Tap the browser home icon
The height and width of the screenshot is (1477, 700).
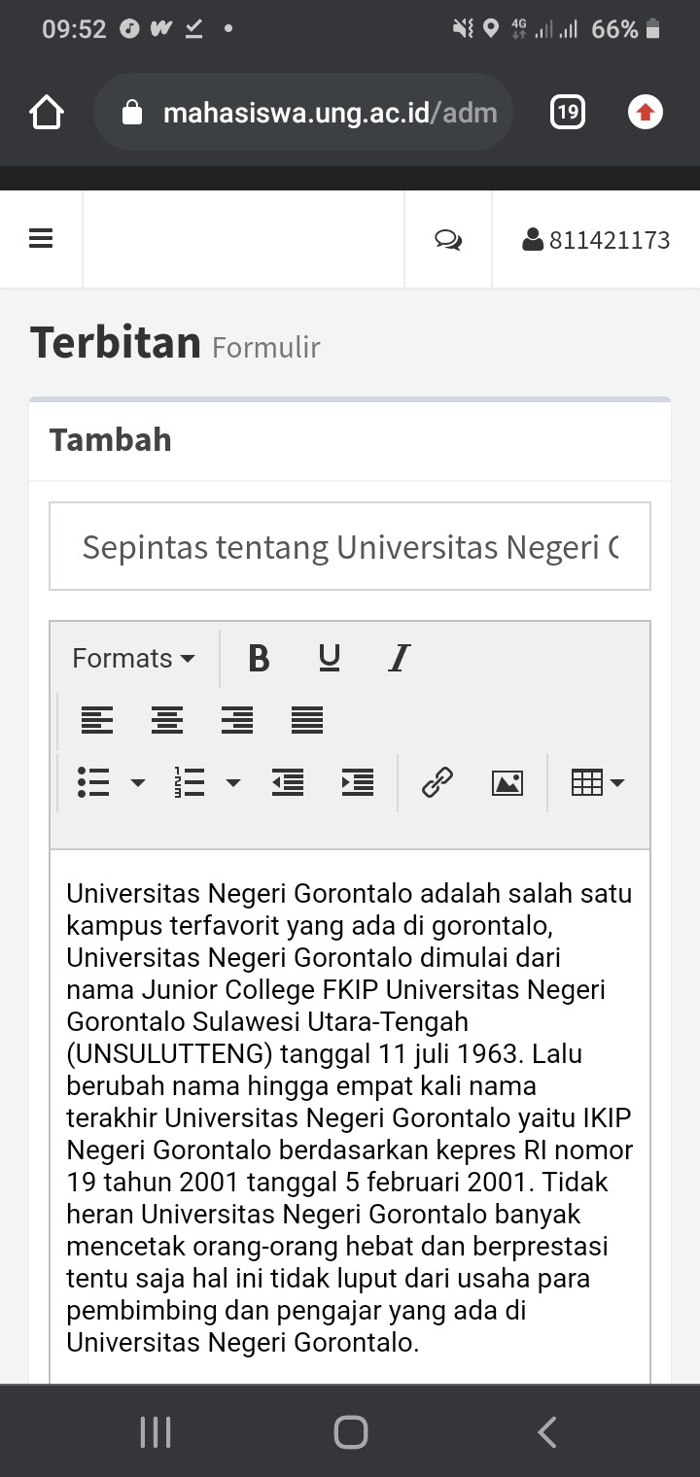click(x=47, y=113)
